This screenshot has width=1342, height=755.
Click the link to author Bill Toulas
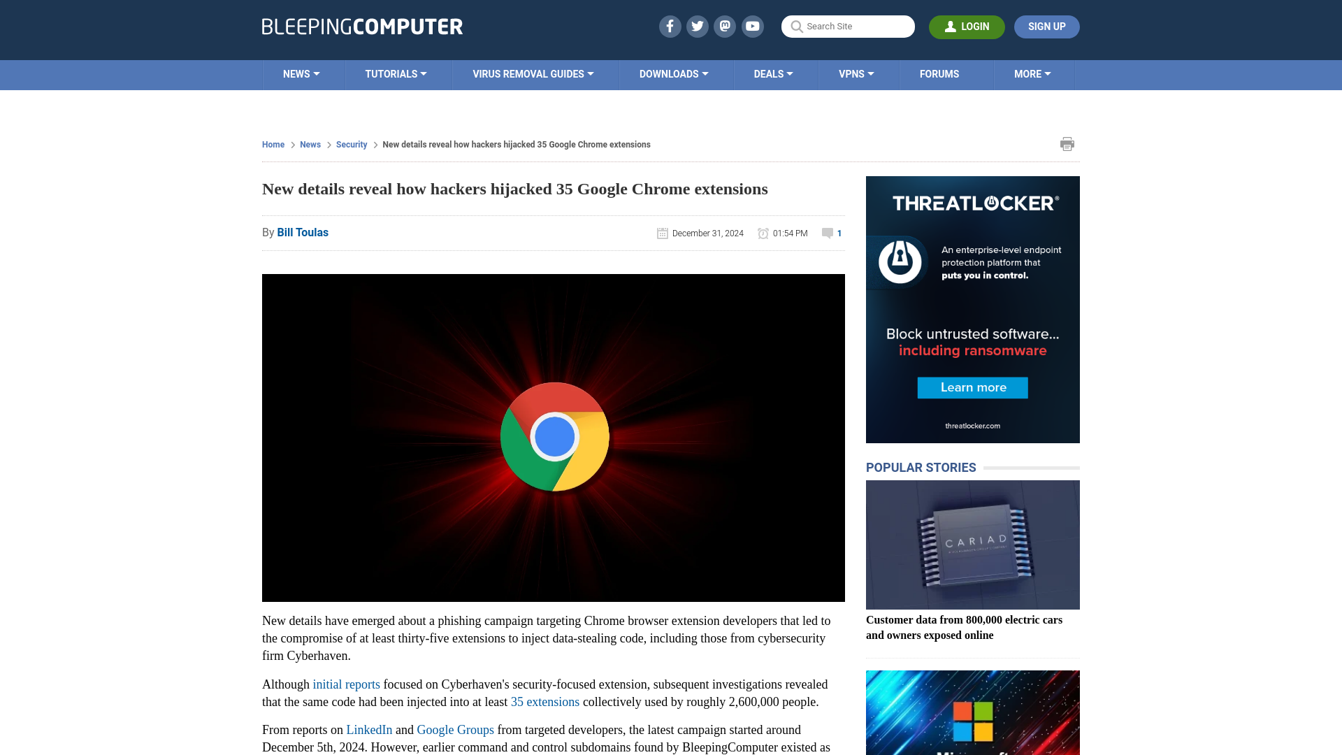click(303, 231)
